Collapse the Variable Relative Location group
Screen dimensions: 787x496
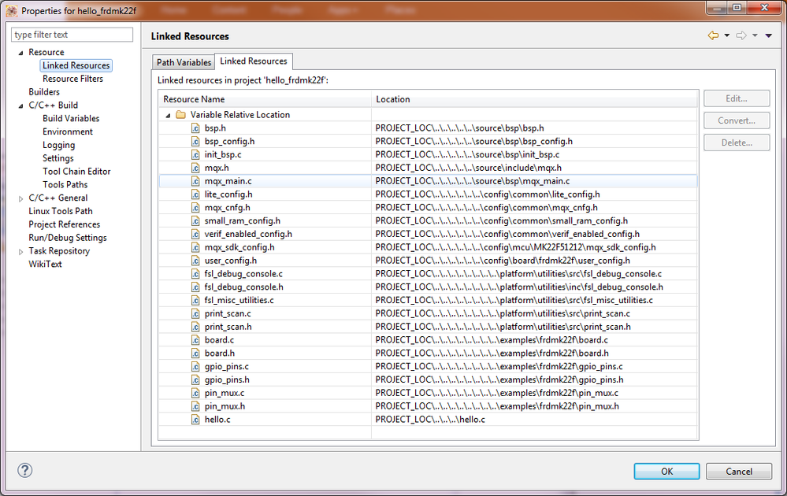click(x=168, y=116)
